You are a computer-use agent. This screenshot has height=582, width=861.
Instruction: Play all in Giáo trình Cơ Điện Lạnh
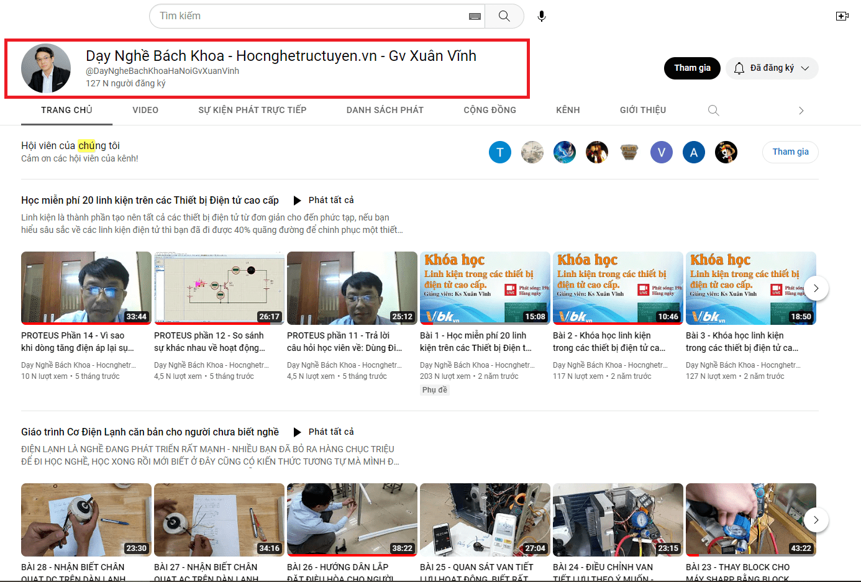point(324,432)
